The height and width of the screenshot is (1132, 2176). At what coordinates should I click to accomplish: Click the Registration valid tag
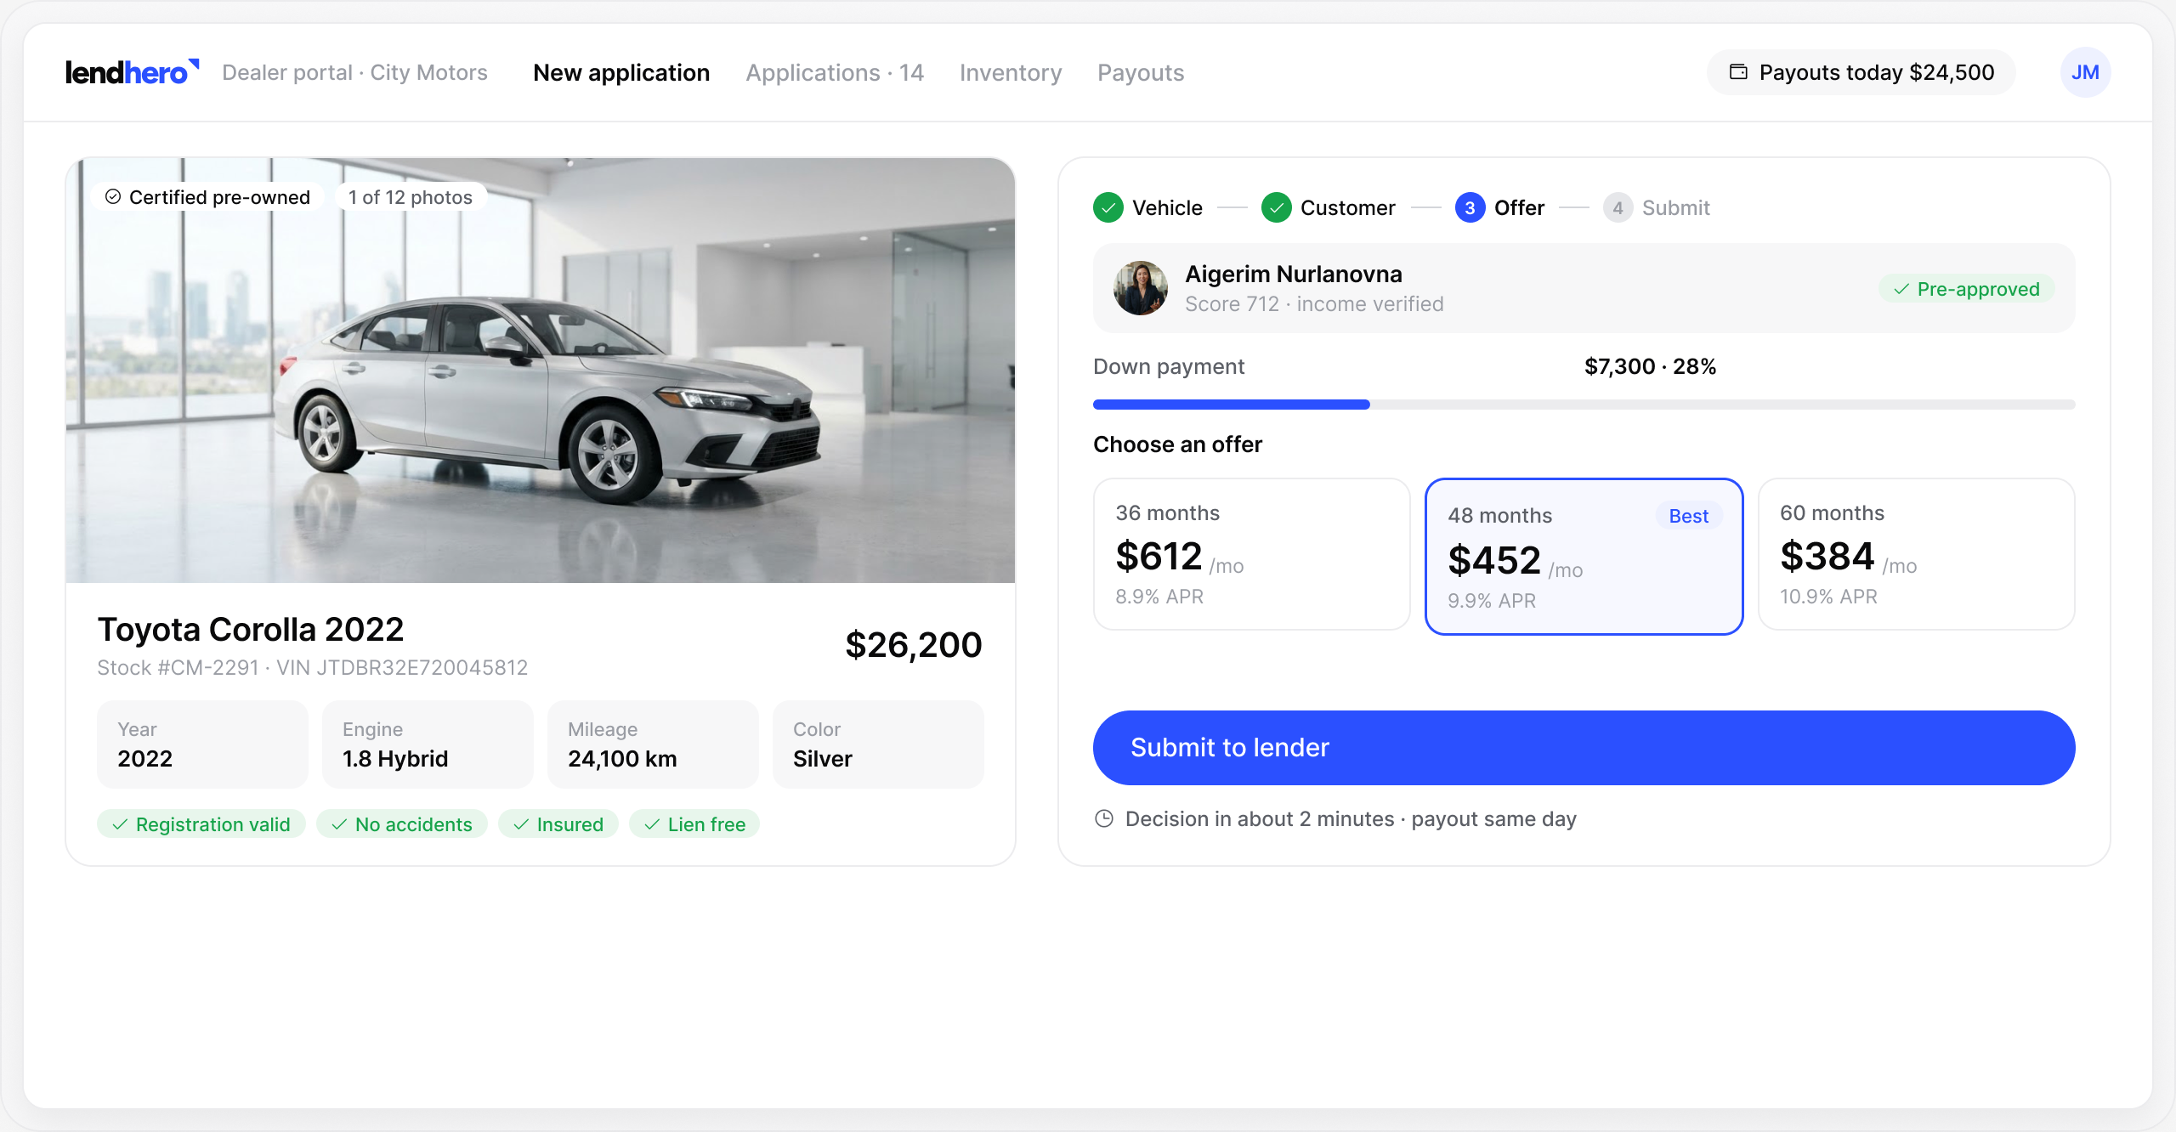point(201,824)
